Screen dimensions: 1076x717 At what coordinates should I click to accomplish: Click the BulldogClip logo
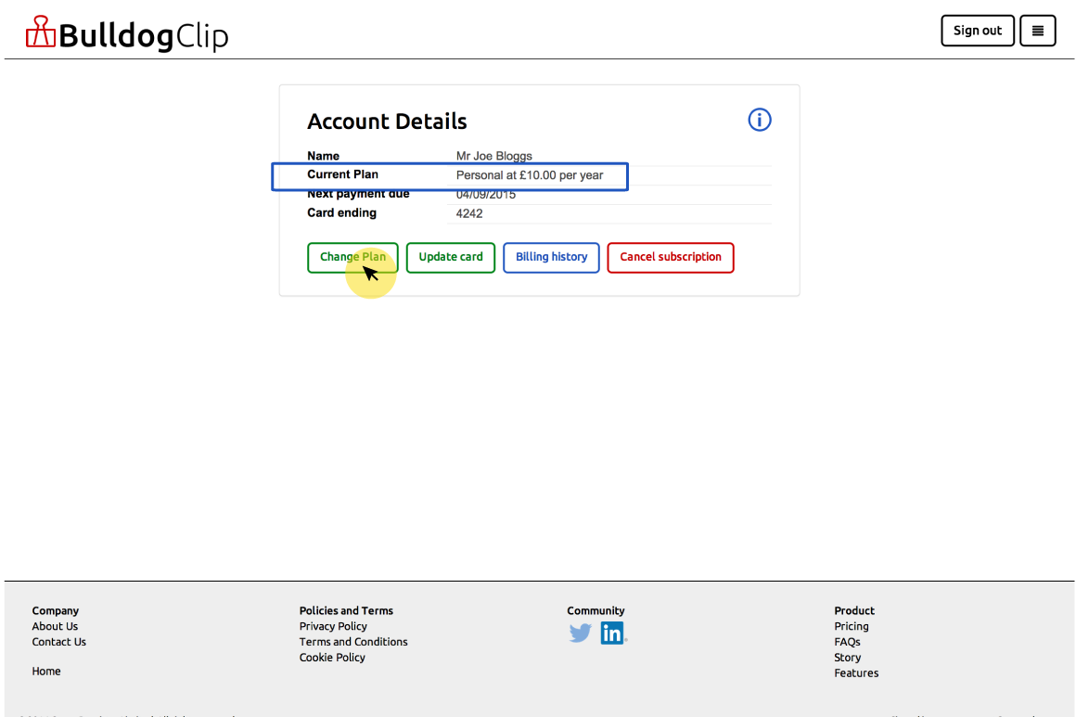coord(126,34)
